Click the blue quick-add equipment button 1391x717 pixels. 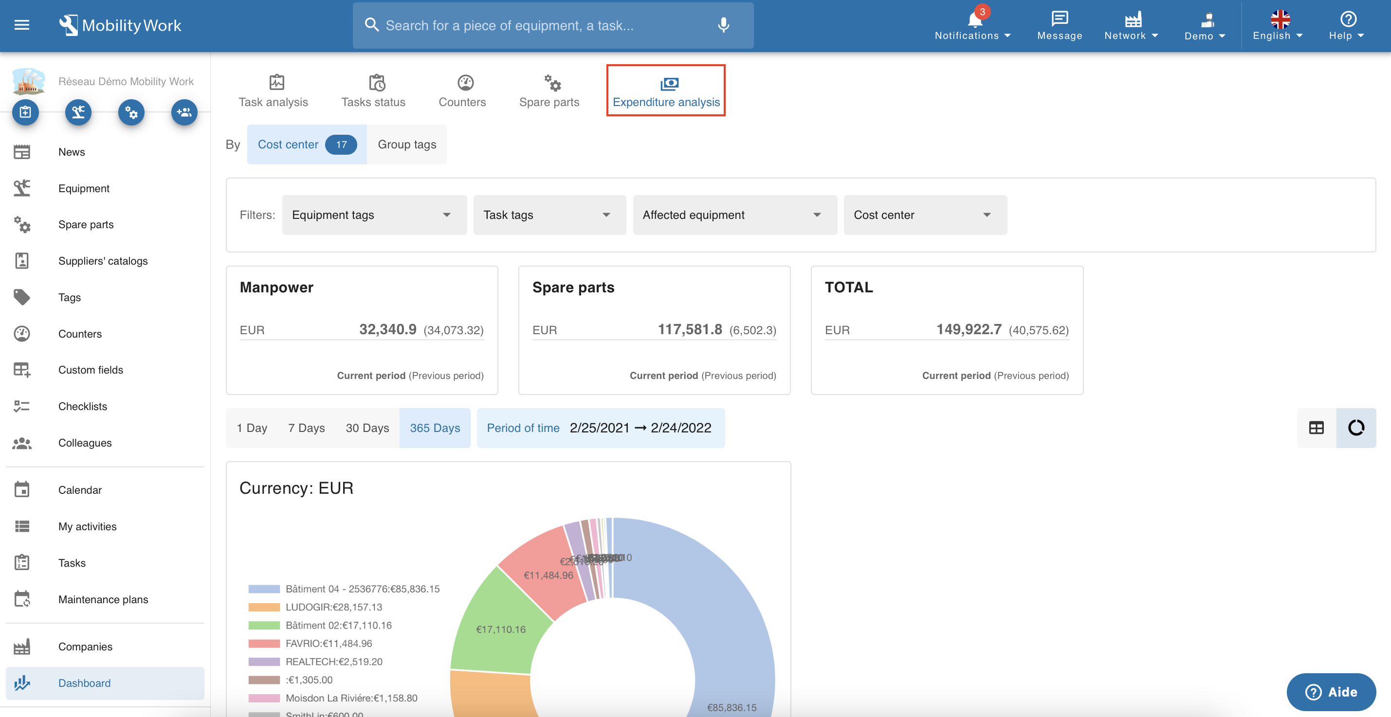[78, 112]
